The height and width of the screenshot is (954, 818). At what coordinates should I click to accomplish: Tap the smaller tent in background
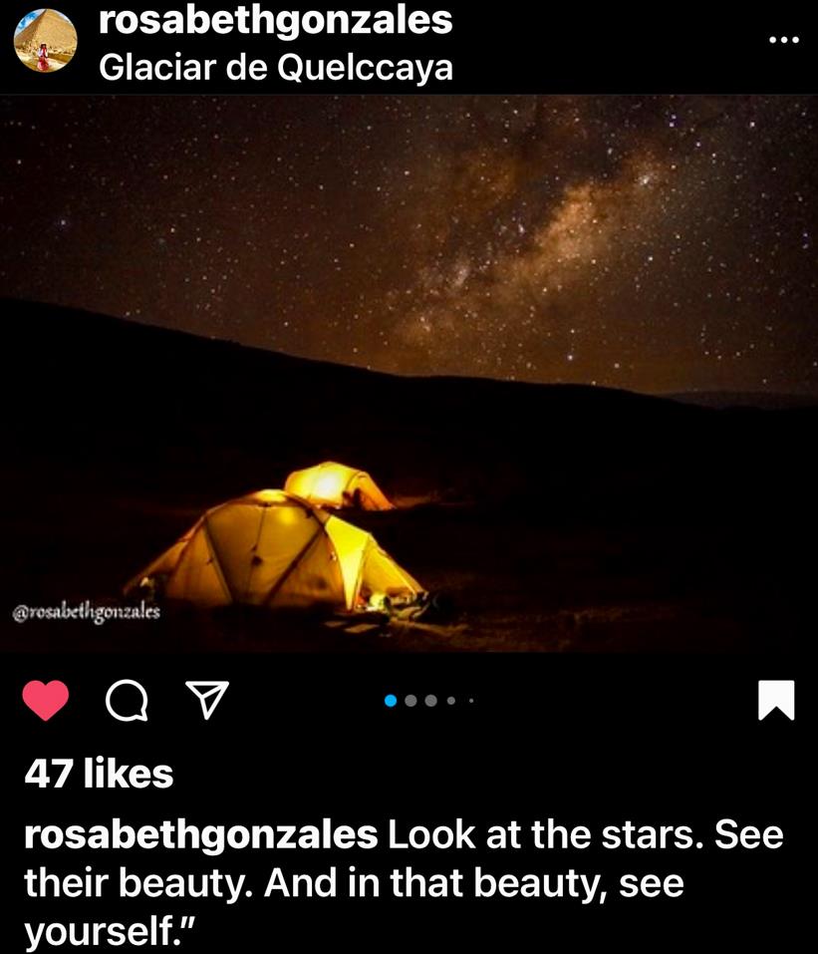[338, 484]
